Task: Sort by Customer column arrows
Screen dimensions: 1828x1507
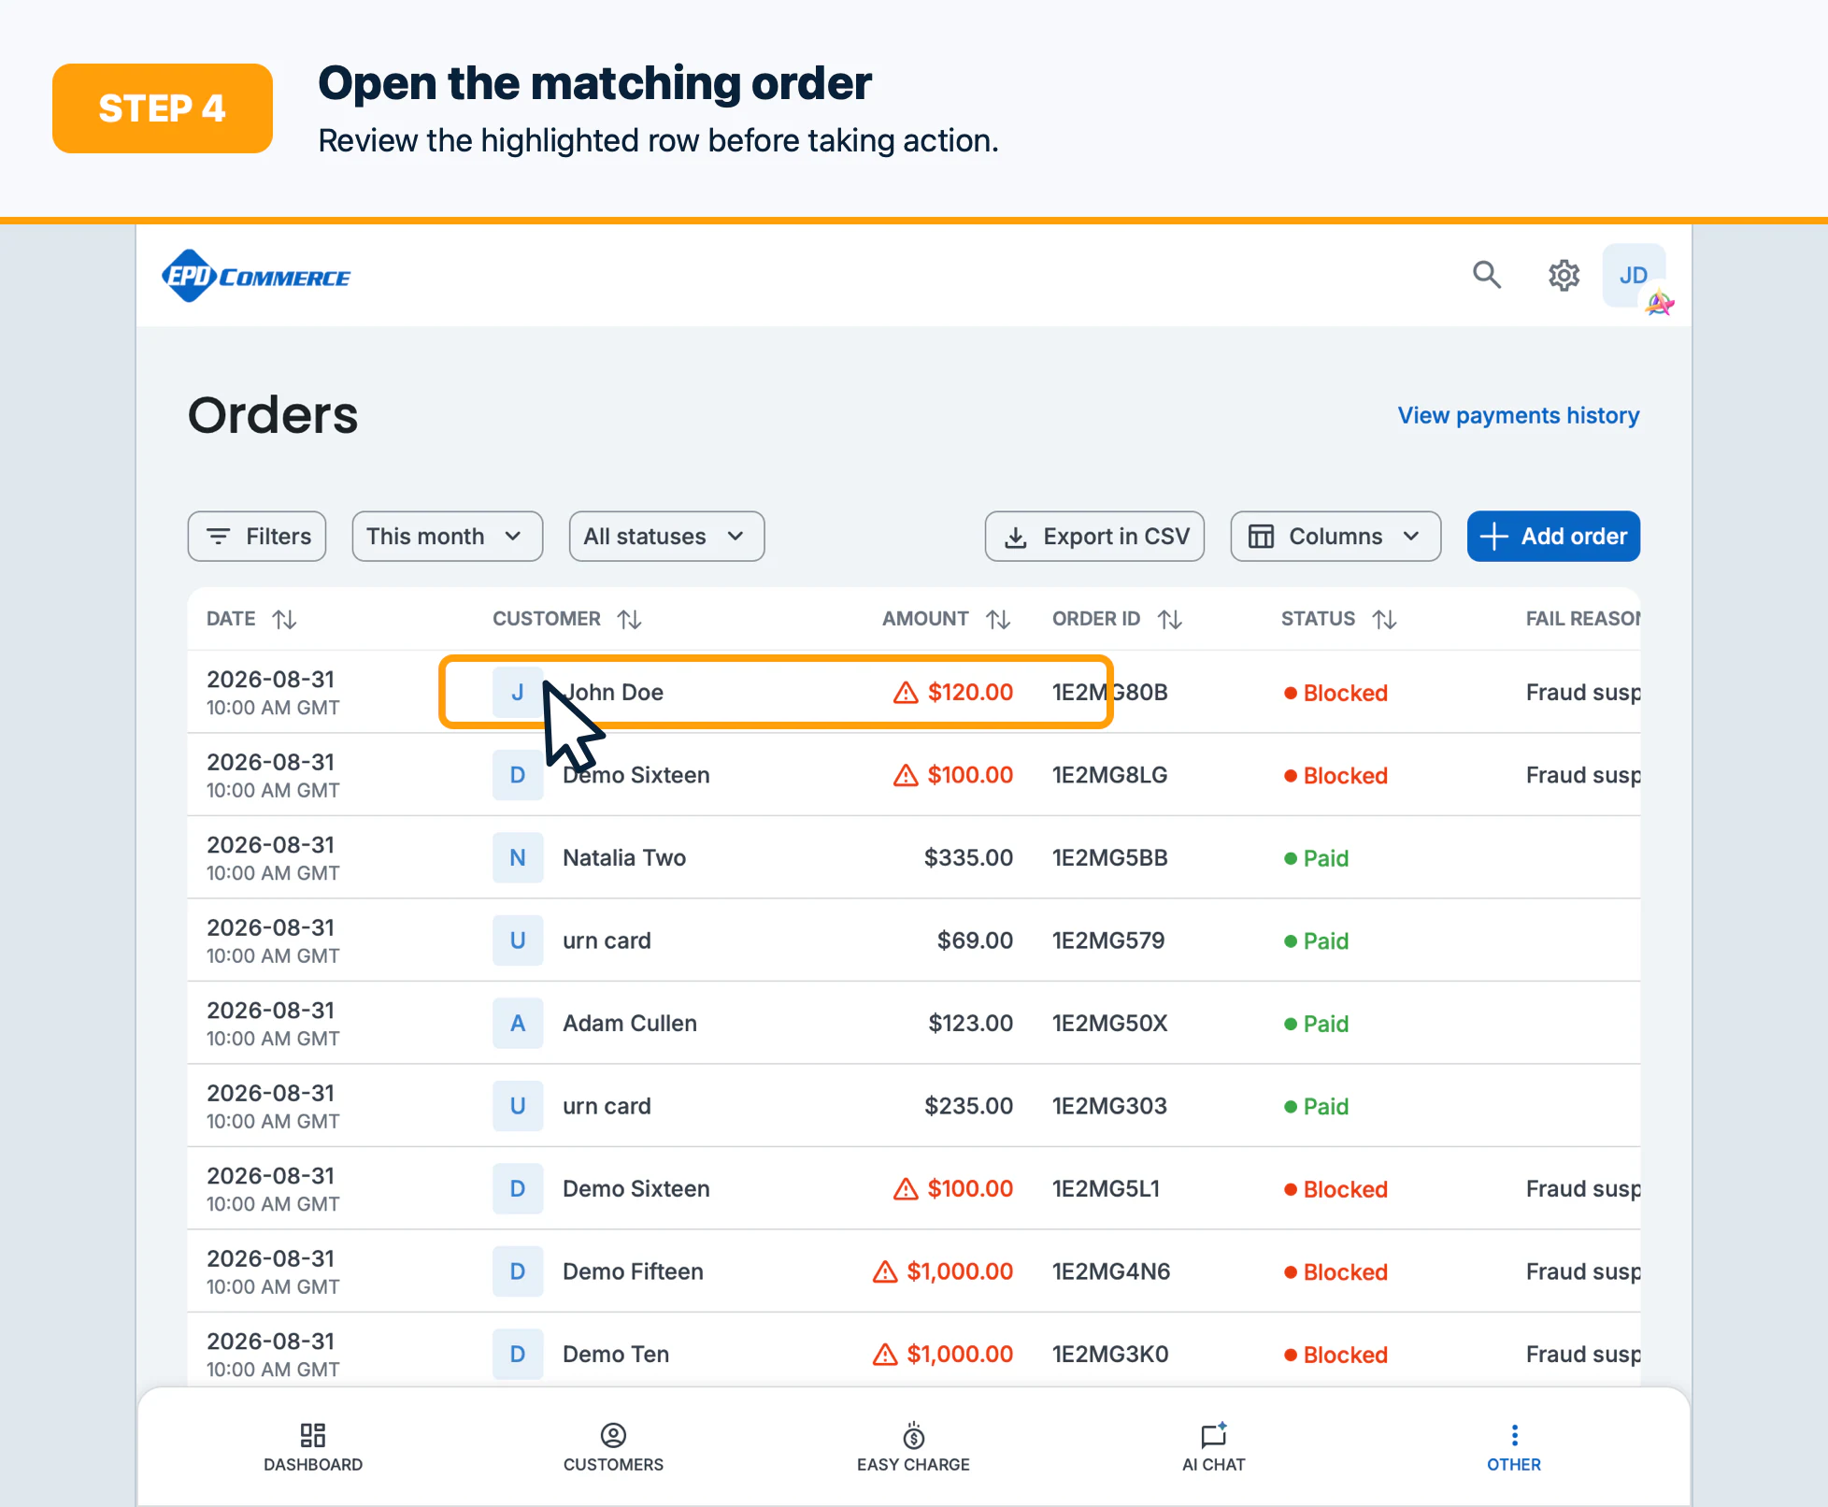Action: (629, 619)
